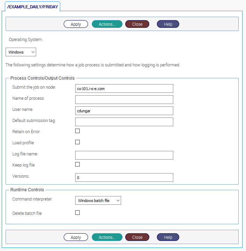Focus the Submit the job on node field
This screenshot has width=246, height=251.
coord(124,89)
